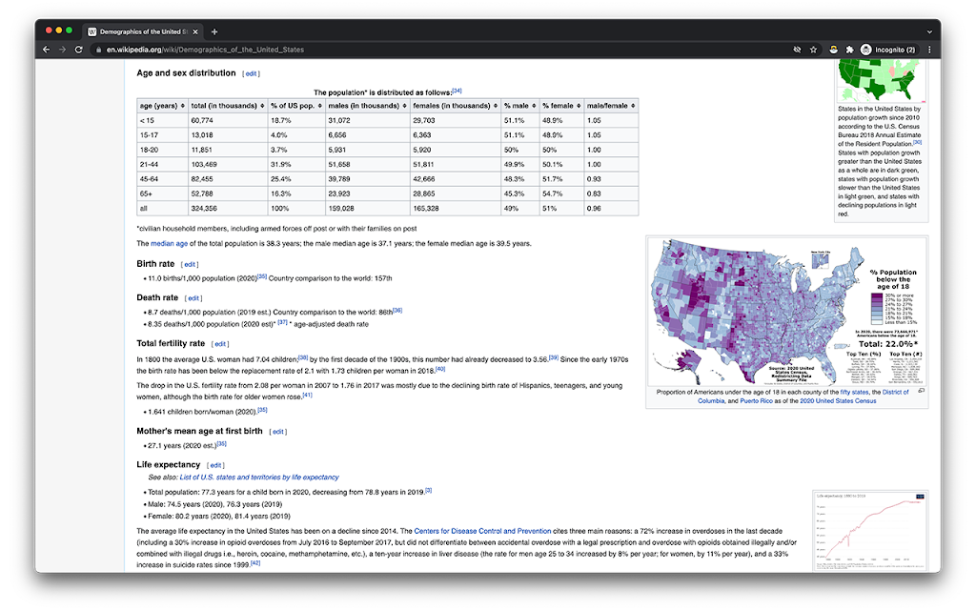This screenshot has height=610, width=976.
Task: Click the 103,469 total cell for ages 21-44
Action: click(228, 165)
